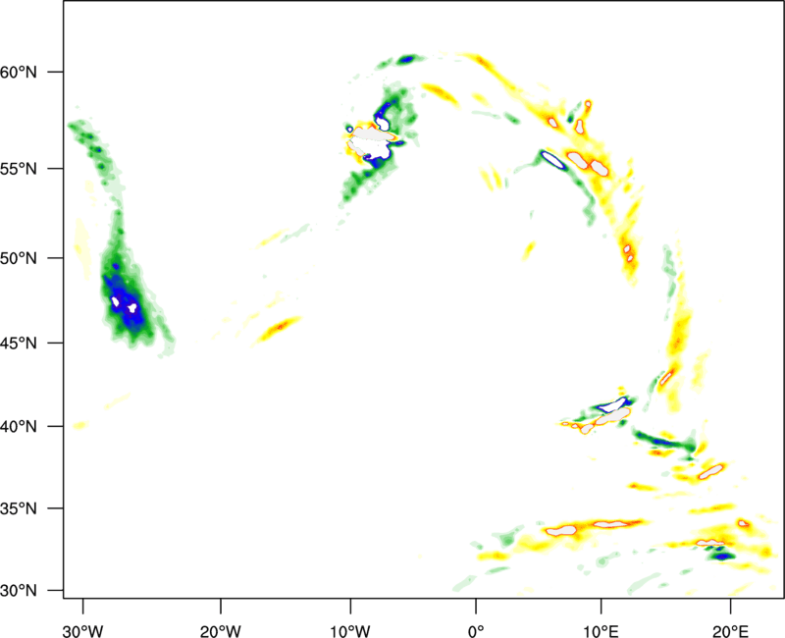Click the 30°W longitude label
785x638 pixels.
point(83,631)
